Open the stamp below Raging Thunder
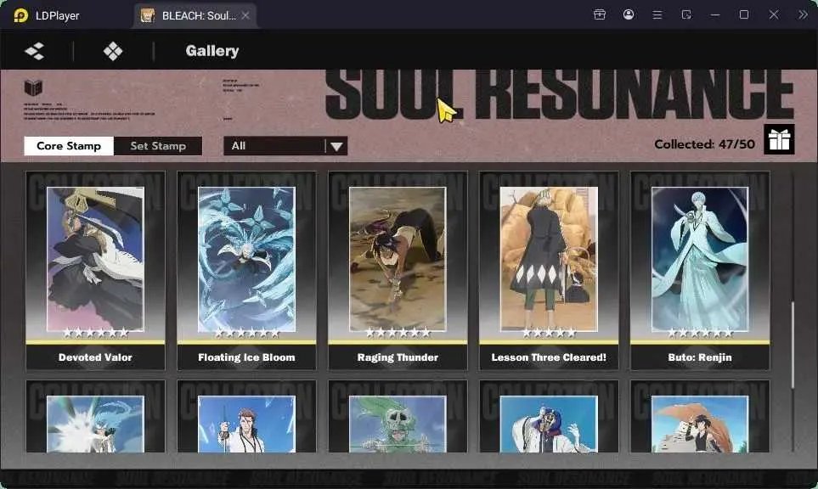 [398, 417]
